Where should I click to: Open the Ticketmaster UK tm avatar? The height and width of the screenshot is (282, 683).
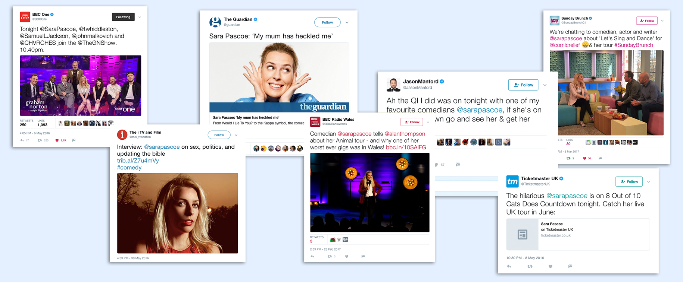pyautogui.click(x=512, y=181)
